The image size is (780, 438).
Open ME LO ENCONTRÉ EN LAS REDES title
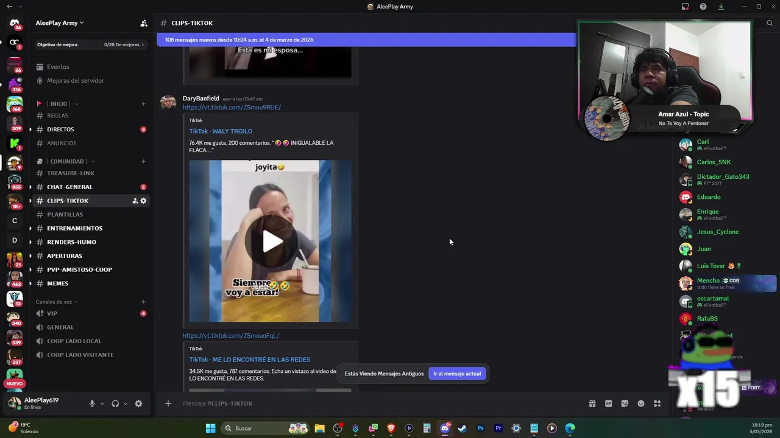pos(249,360)
